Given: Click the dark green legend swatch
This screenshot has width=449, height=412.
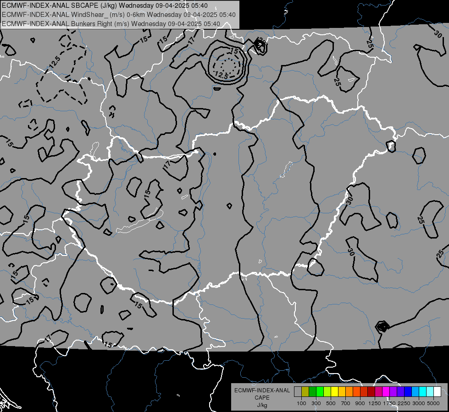Looking at the screenshot, I should pos(313,392).
